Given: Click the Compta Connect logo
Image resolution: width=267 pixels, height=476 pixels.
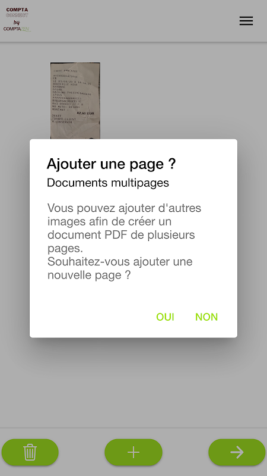Looking at the screenshot, I should tap(17, 20).
